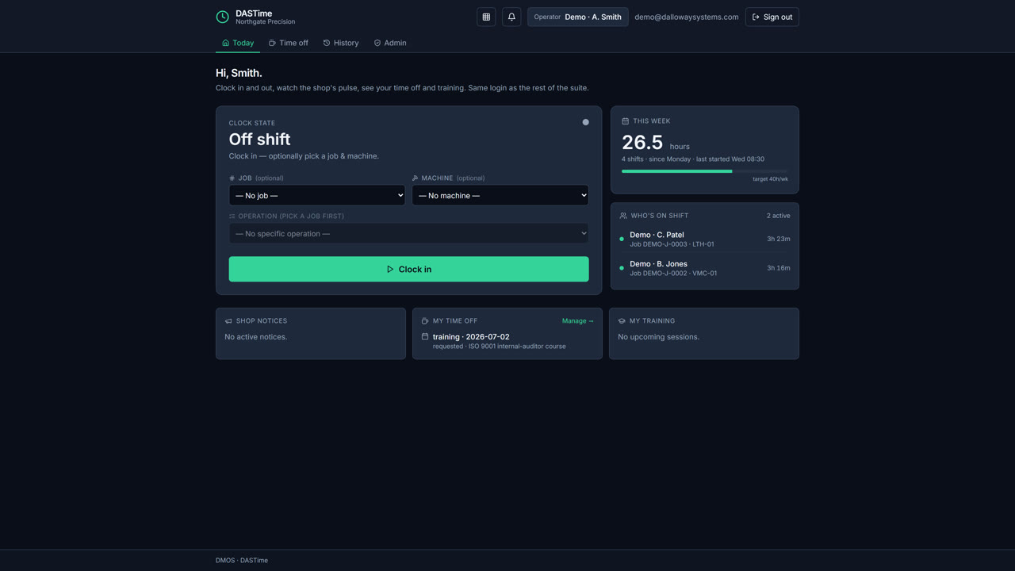Open the Time off tab

point(288,43)
